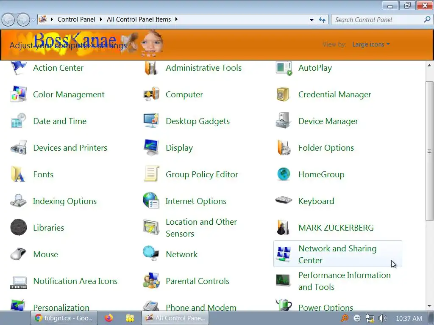Image resolution: width=434 pixels, height=325 pixels.
Task: Open the Administrative Tools icon
Action: [x=151, y=68]
